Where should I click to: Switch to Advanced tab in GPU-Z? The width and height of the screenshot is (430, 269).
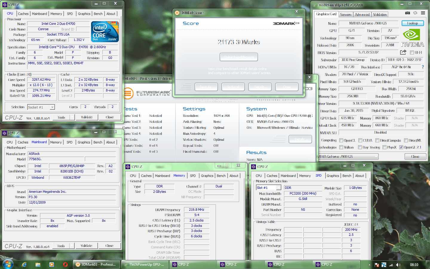tap(362, 14)
